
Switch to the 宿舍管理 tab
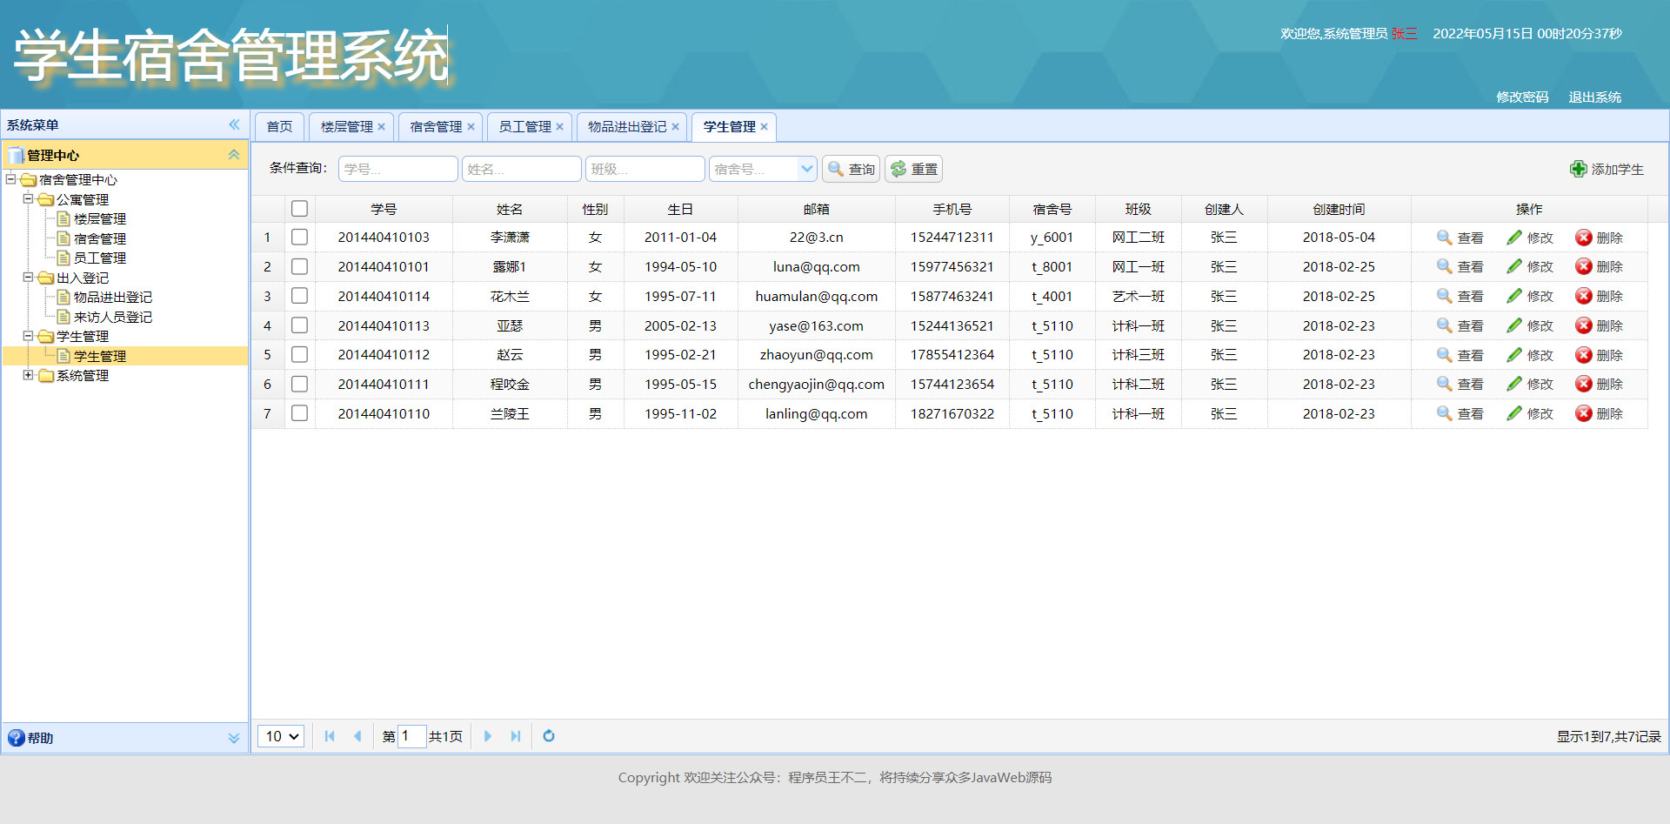(x=435, y=126)
